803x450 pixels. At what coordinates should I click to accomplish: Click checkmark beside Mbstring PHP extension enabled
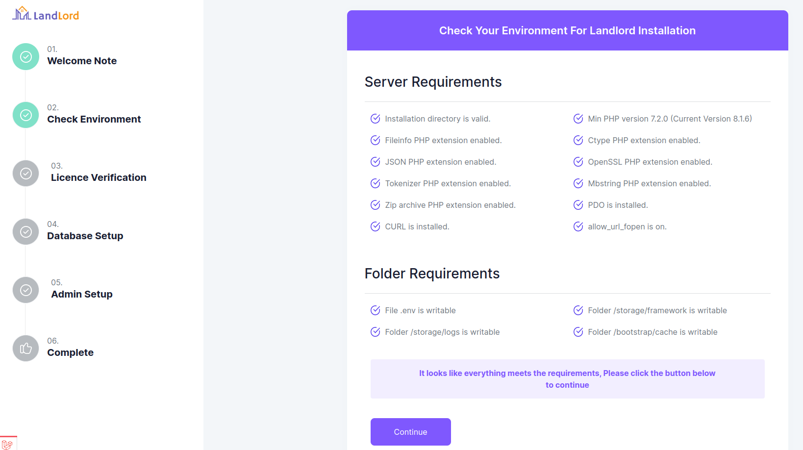(578, 183)
